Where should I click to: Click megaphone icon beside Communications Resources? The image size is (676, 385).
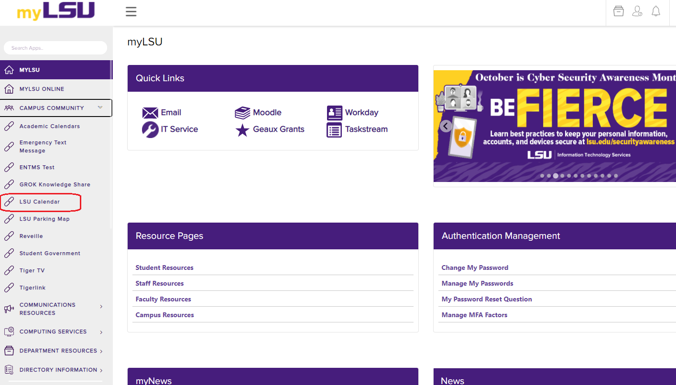point(9,309)
